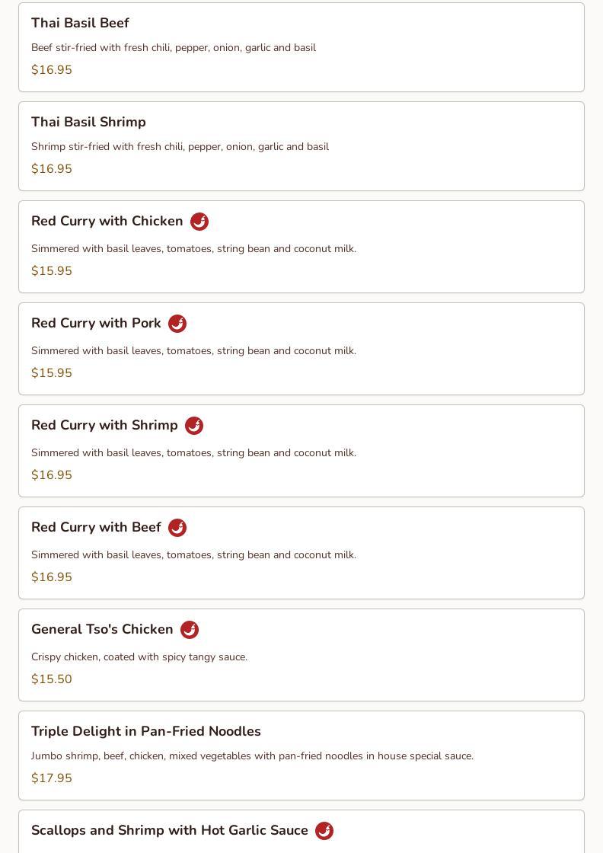Screen dimensions: 603x853
Task: Click spicy chili icon beside Red Curry with Shrimp
Action: coord(194,426)
